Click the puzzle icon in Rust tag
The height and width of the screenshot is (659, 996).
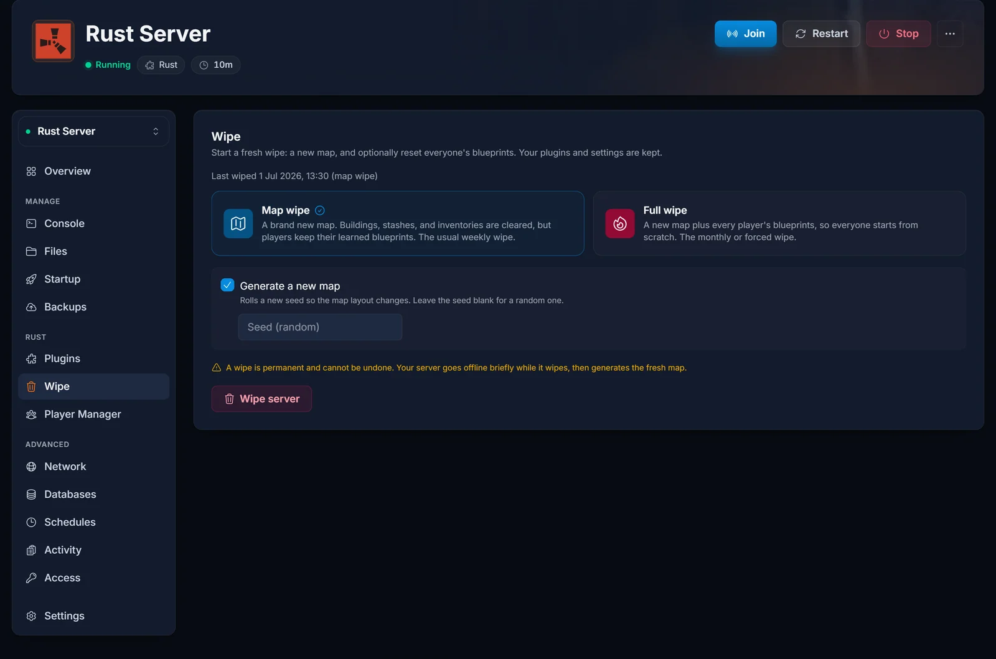pyautogui.click(x=150, y=65)
